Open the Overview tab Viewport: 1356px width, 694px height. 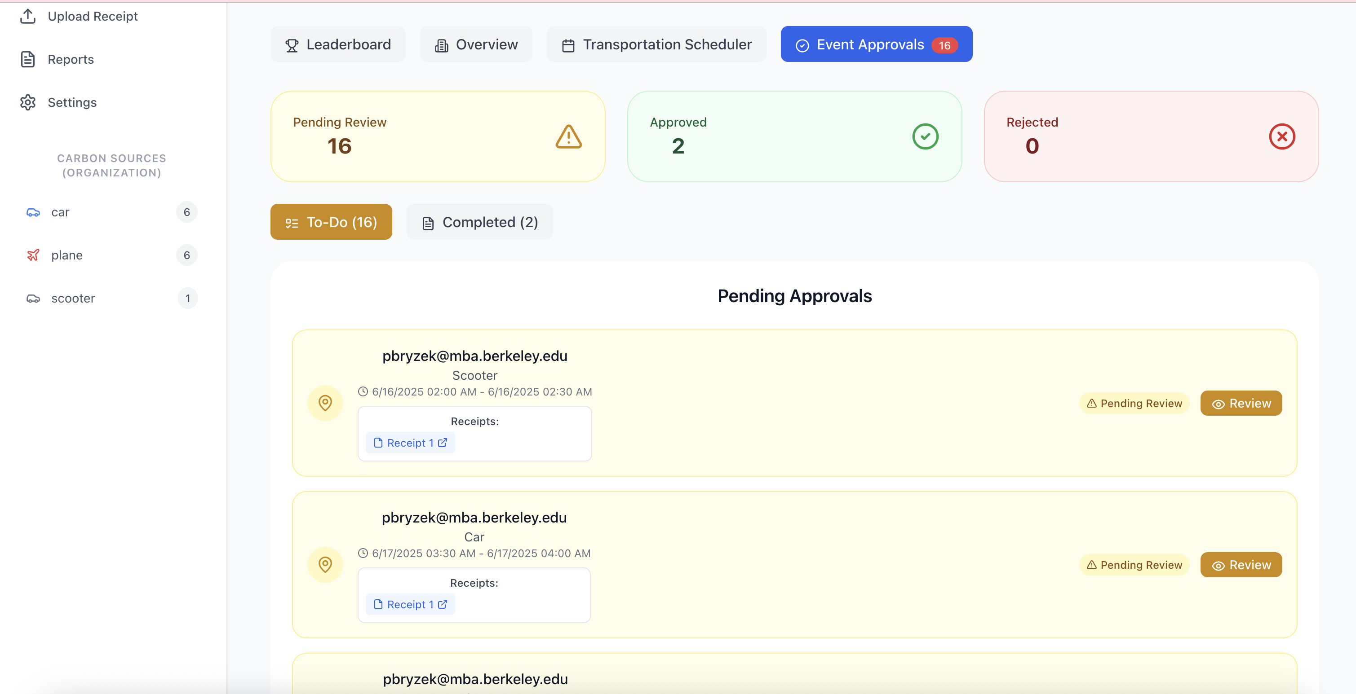click(x=476, y=45)
